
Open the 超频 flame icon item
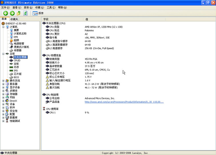(x=11, y=40)
